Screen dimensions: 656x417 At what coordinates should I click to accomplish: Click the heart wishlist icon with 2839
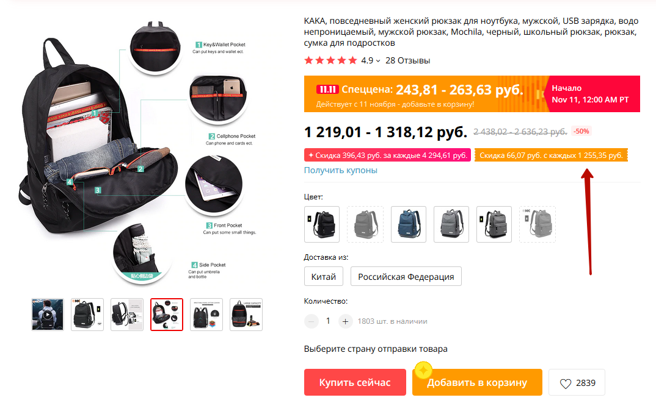[577, 382]
